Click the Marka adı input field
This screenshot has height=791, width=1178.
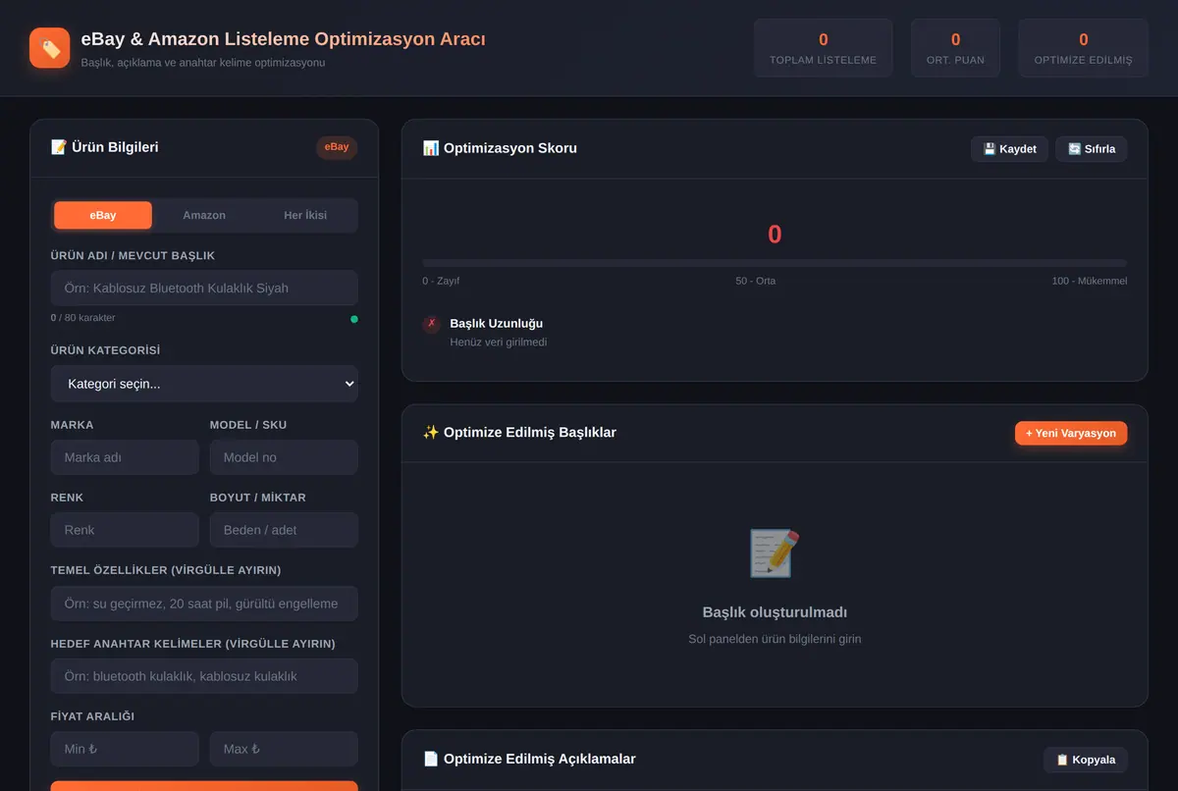click(x=125, y=457)
